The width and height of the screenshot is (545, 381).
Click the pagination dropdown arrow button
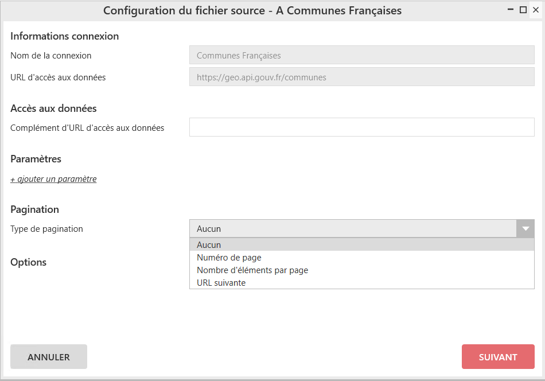525,228
